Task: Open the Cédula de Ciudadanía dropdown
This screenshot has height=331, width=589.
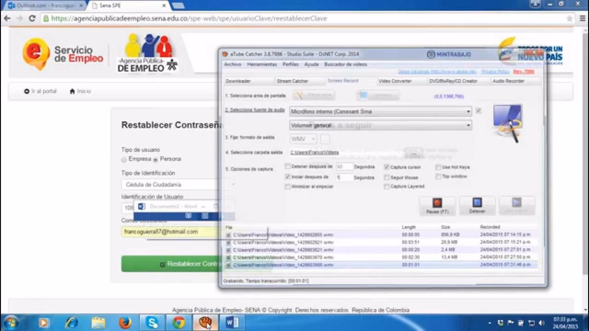Action: (x=170, y=184)
